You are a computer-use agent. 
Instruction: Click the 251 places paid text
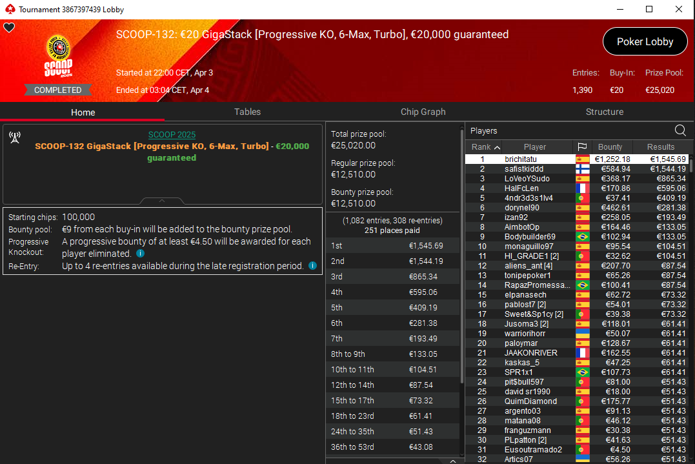tap(392, 230)
